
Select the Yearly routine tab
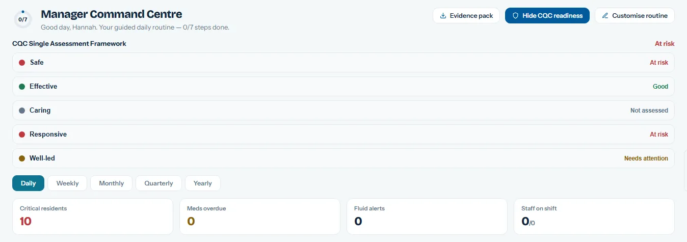coord(202,183)
